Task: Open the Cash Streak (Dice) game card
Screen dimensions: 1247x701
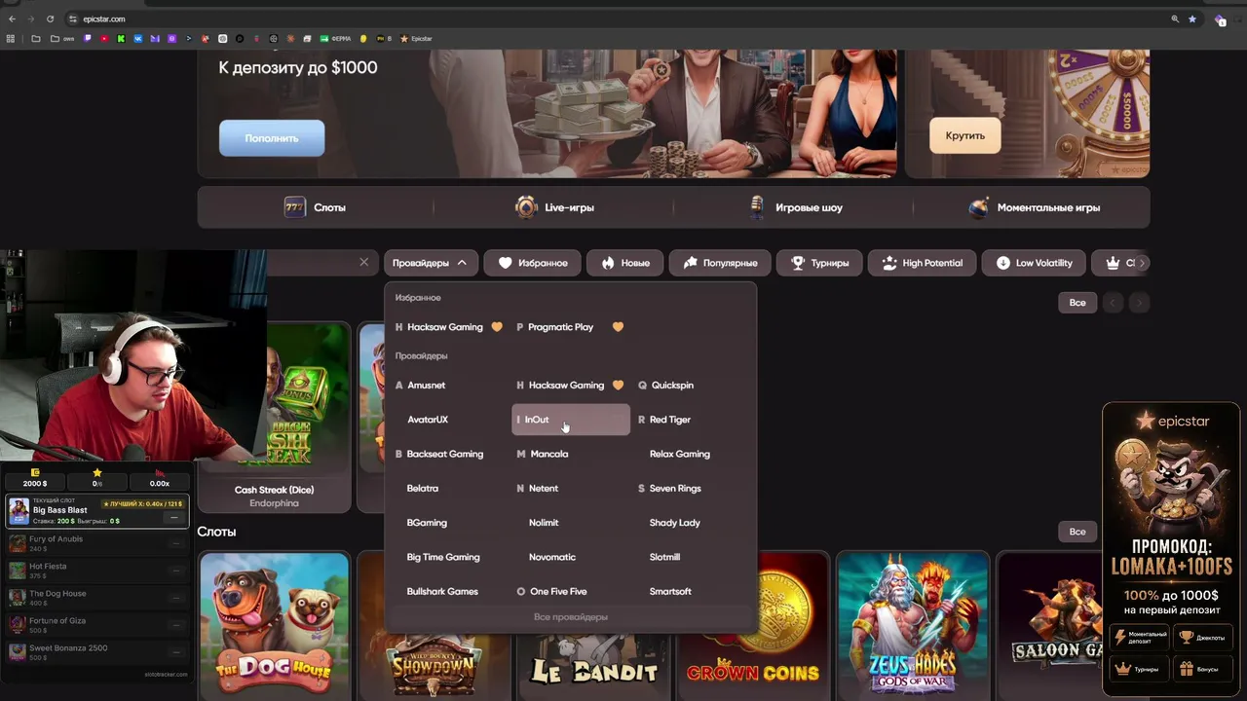Action: [x=274, y=418]
